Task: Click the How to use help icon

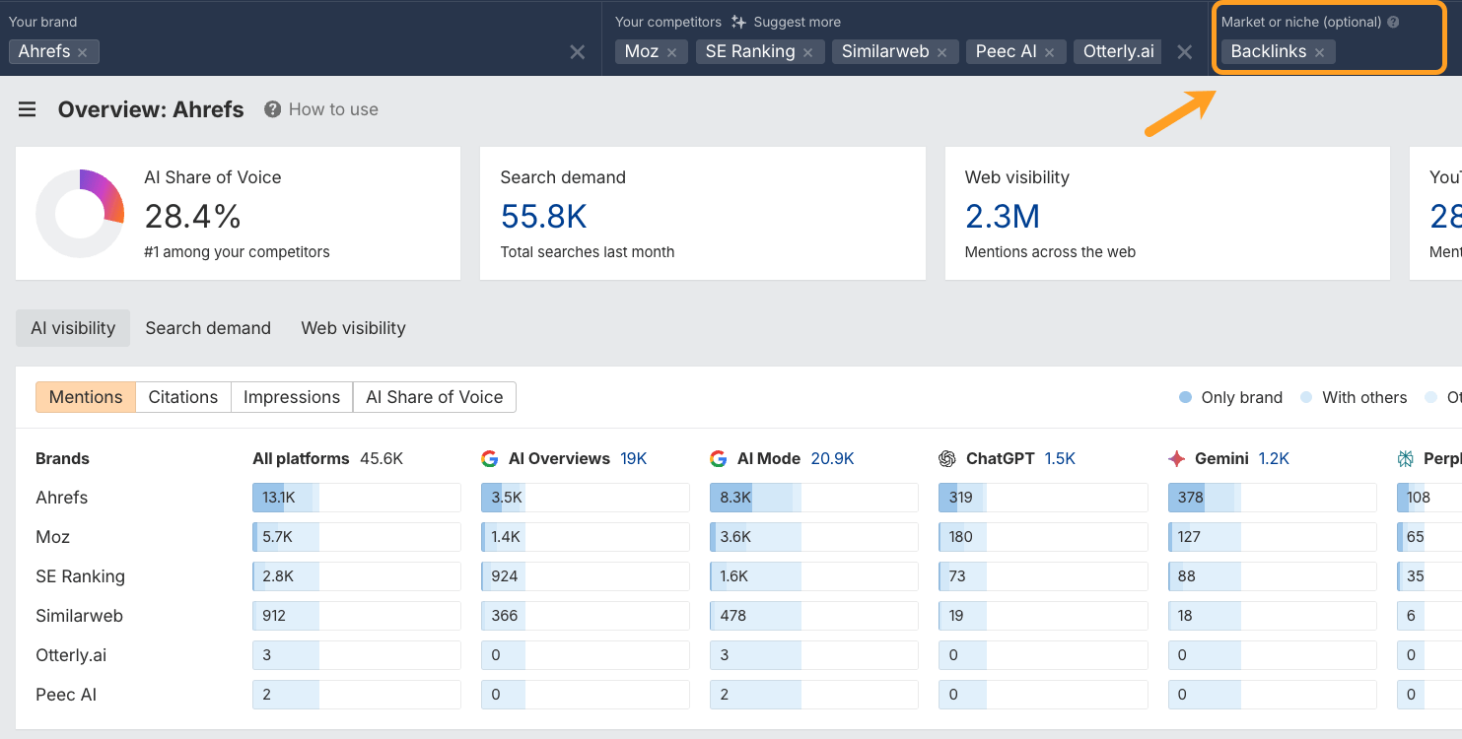Action: point(270,109)
